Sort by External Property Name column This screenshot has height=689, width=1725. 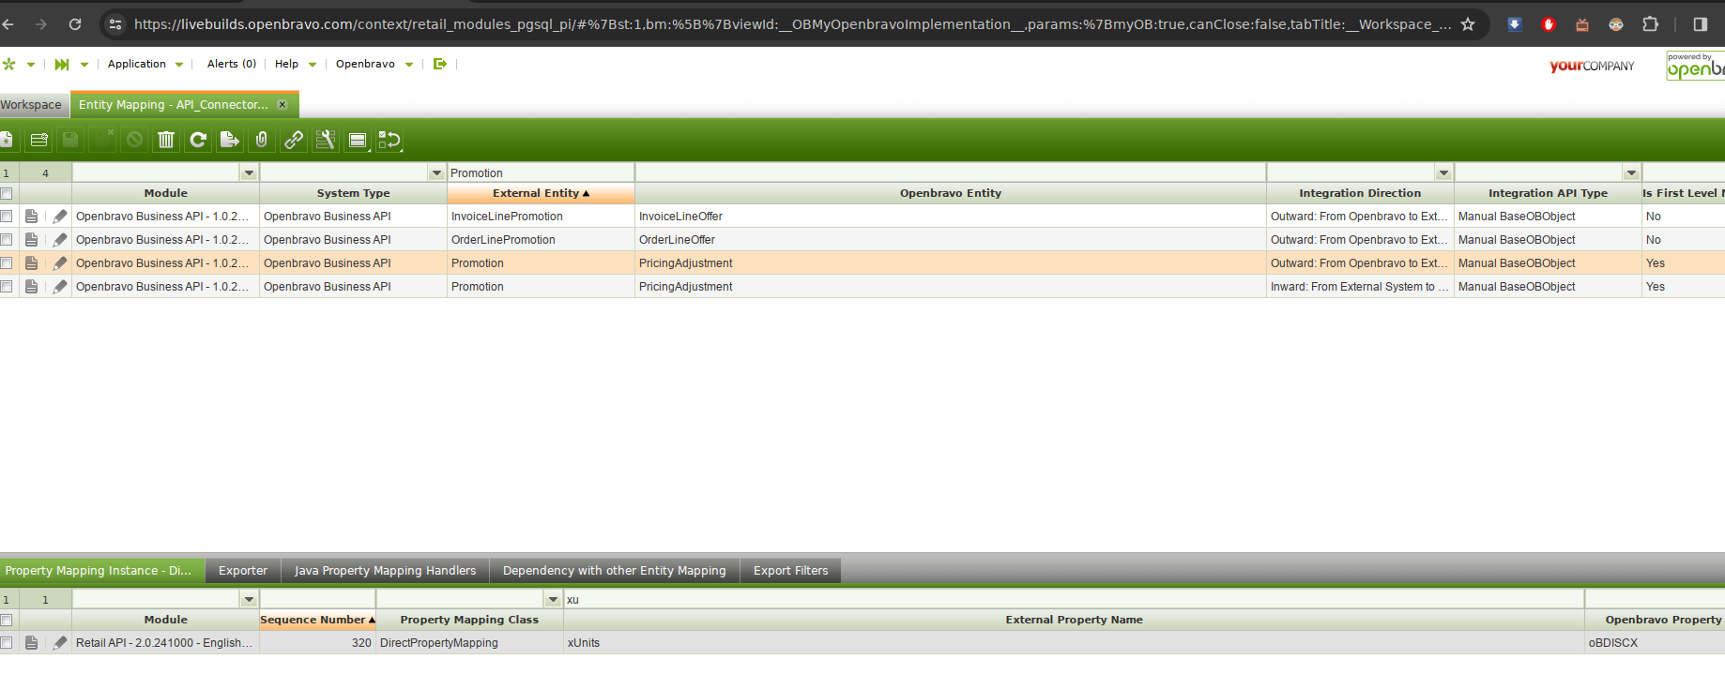coord(1074,620)
